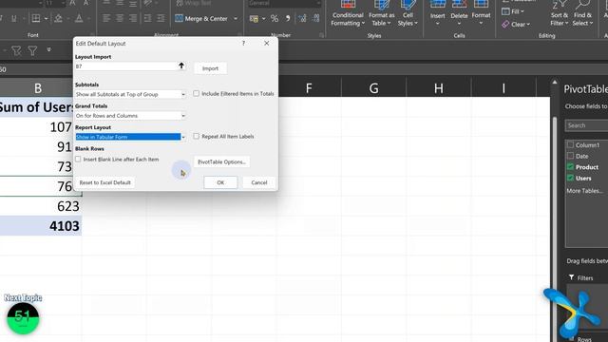Open the quick access toolbar customize arrow
The width and height of the screenshot is (608, 342).
[48, 49]
